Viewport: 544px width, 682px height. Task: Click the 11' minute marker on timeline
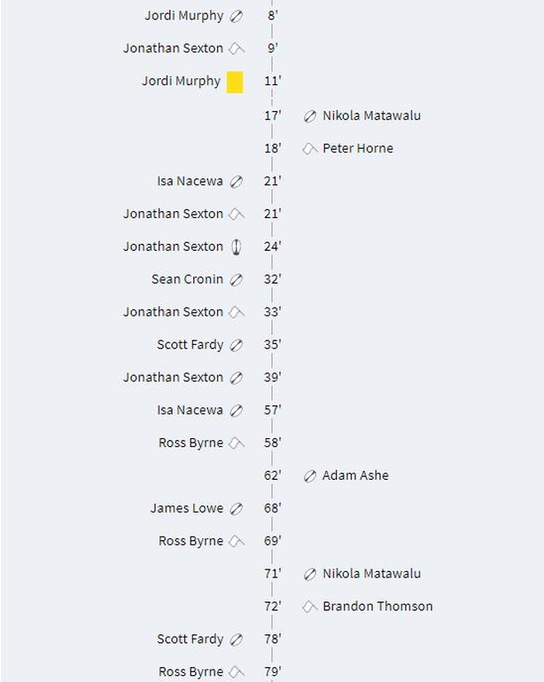click(x=272, y=81)
